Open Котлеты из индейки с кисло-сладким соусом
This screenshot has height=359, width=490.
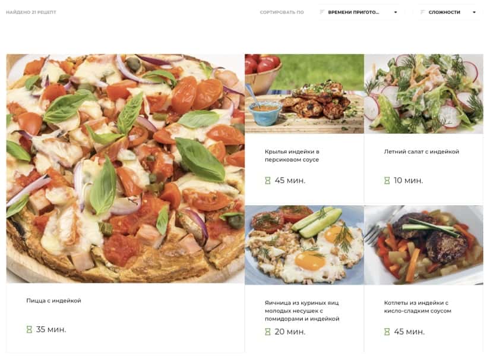tap(418, 307)
